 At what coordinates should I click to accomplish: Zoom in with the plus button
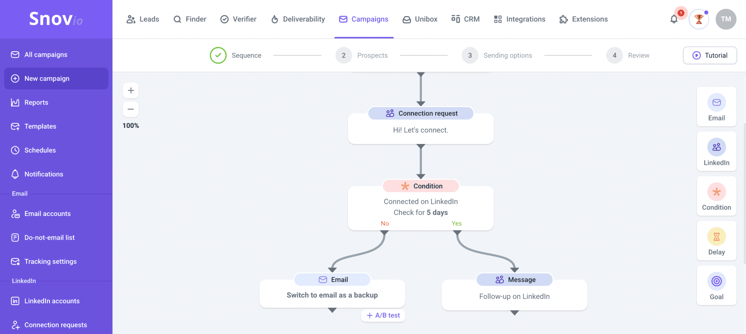pyautogui.click(x=131, y=91)
